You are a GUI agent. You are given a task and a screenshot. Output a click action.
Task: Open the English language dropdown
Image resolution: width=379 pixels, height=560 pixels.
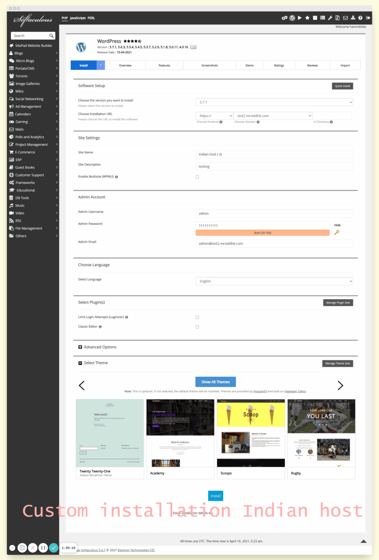(275, 281)
